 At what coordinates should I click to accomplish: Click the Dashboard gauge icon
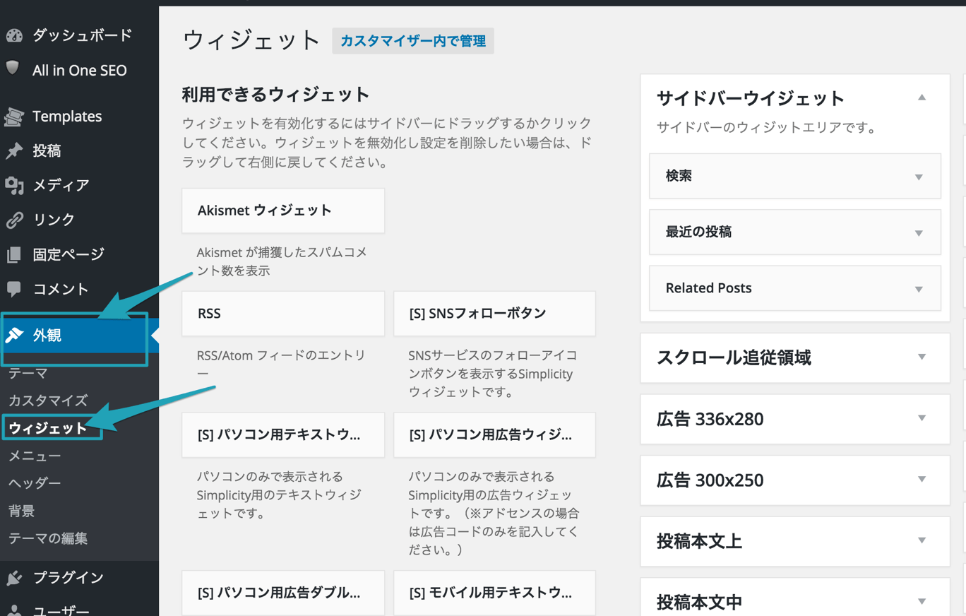(14, 35)
